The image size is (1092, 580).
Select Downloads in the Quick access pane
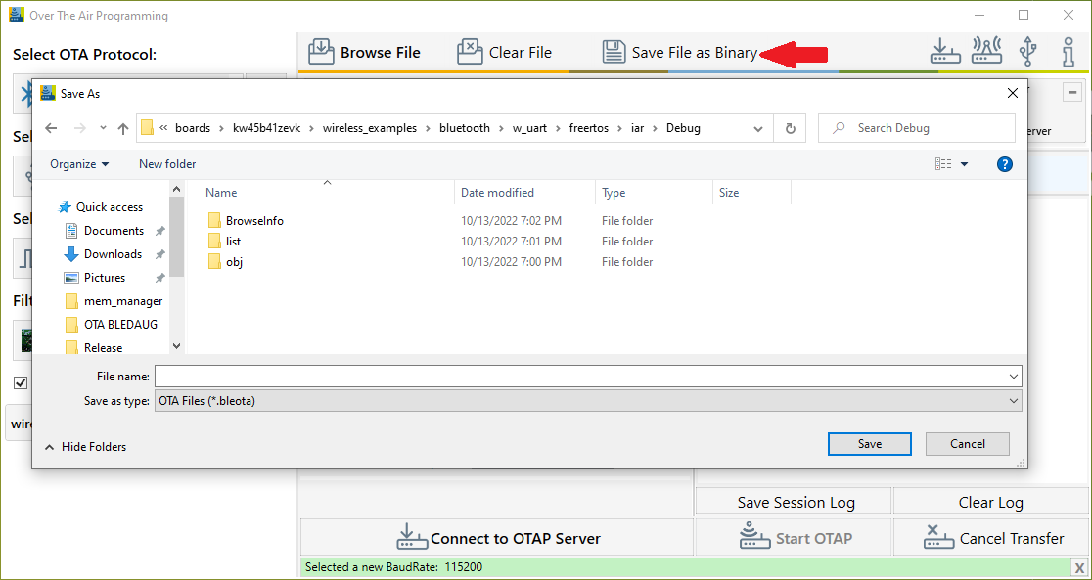pyautogui.click(x=113, y=254)
